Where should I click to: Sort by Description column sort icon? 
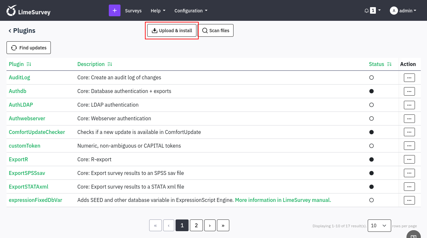point(110,64)
